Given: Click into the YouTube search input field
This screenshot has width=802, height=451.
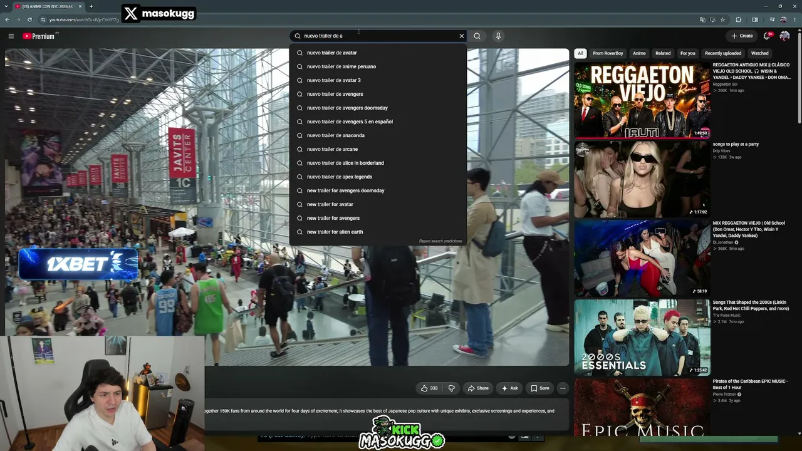Looking at the screenshot, I should click(379, 36).
